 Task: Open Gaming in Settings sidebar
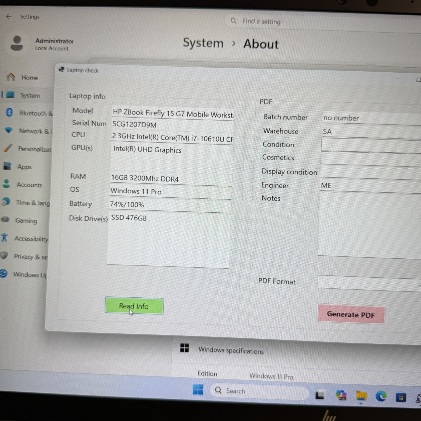click(19, 220)
